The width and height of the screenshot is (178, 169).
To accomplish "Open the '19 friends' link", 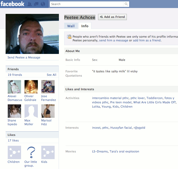I will point(15,75).
